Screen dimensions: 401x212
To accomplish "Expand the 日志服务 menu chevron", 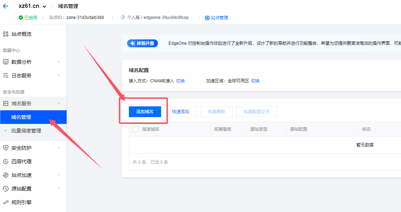I will 59,76.
